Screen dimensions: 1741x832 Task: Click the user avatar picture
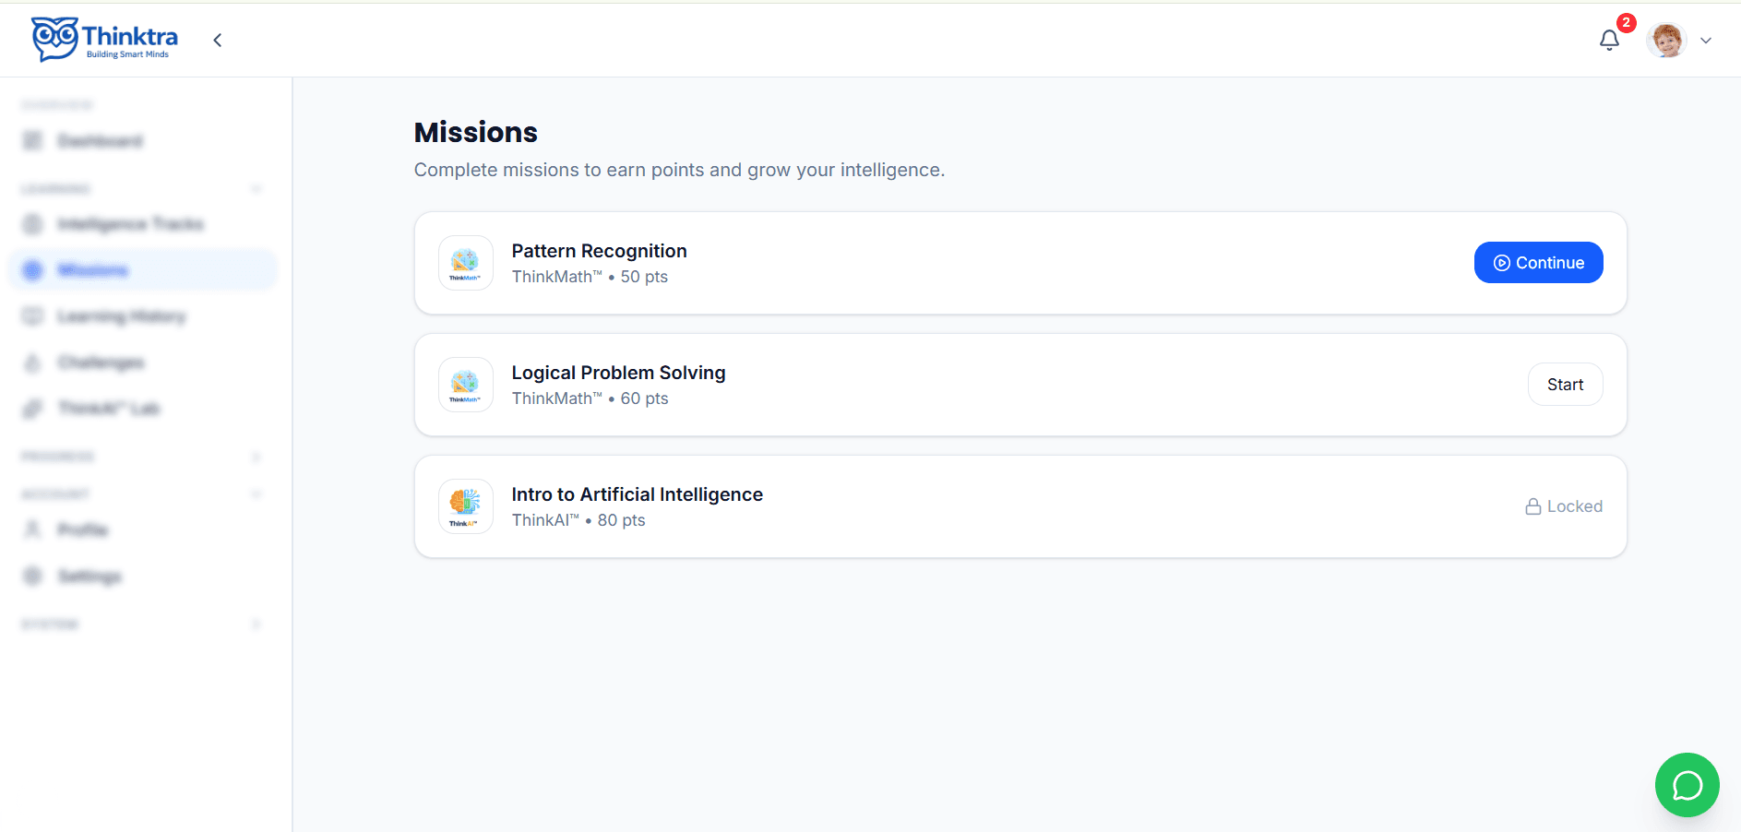[1666, 40]
